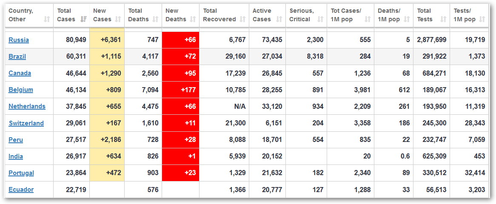Click sort icon in Country, Other column
Image resolution: width=496 pixels, height=204 pixels.
pyautogui.click(x=47, y=20)
